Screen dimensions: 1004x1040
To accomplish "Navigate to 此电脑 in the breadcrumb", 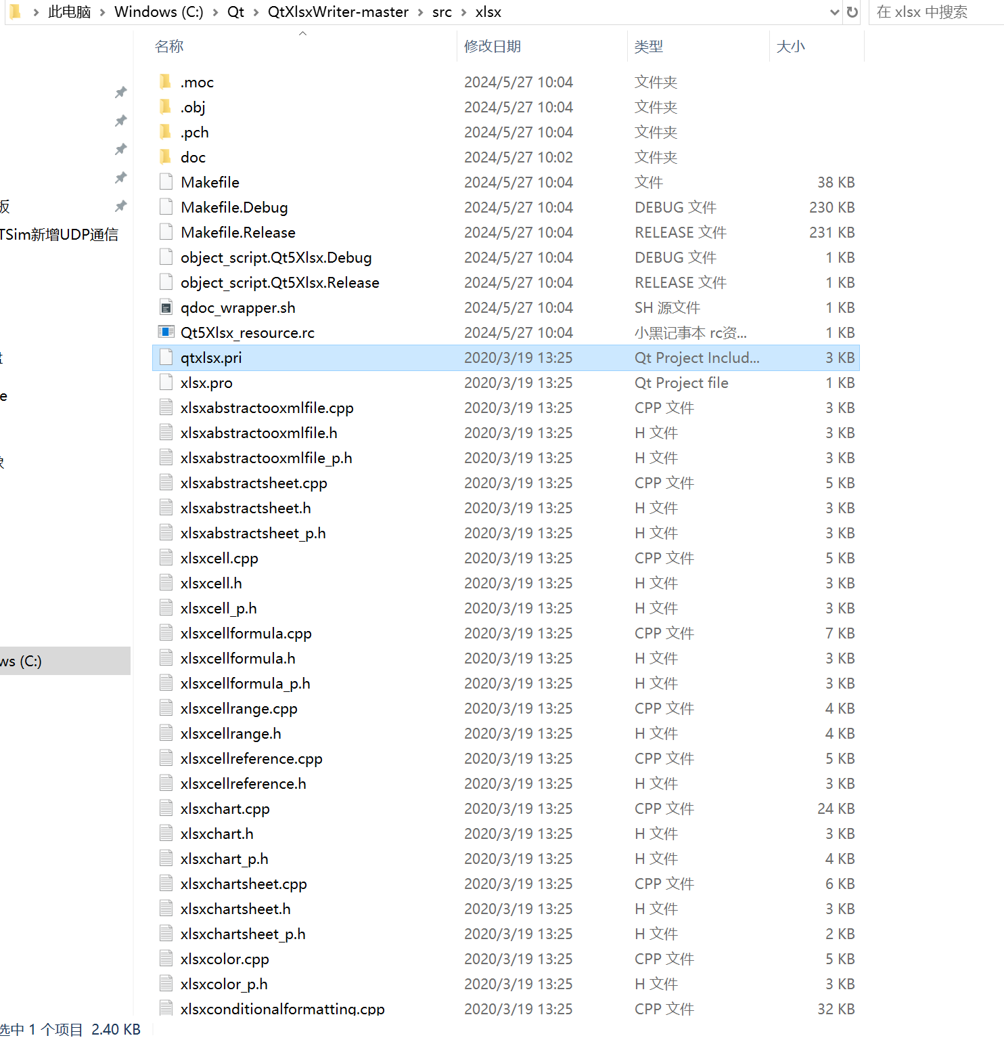I will [69, 12].
